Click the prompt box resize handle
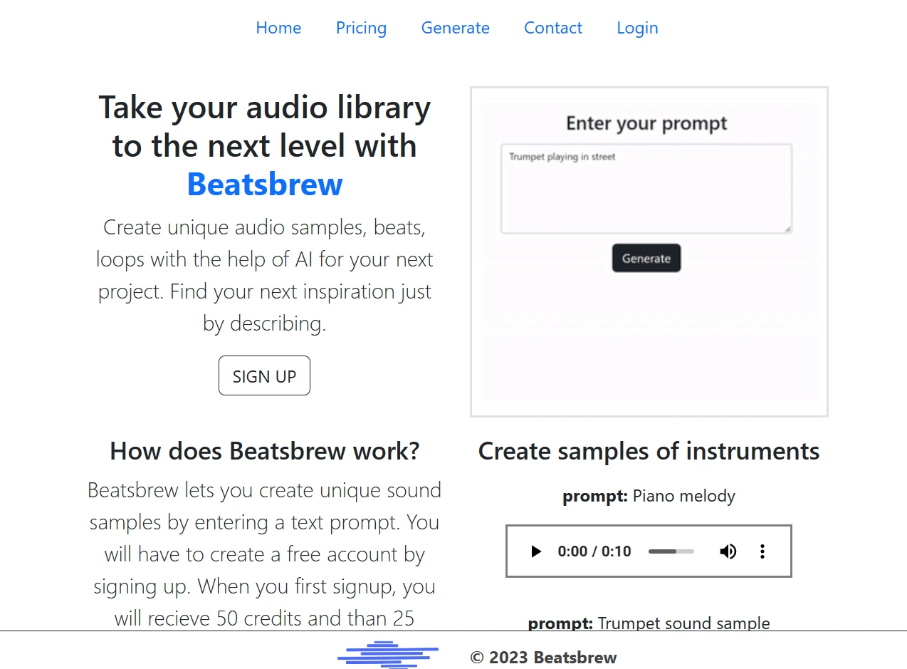This screenshot has width=907, height=669. click(787, 229)
